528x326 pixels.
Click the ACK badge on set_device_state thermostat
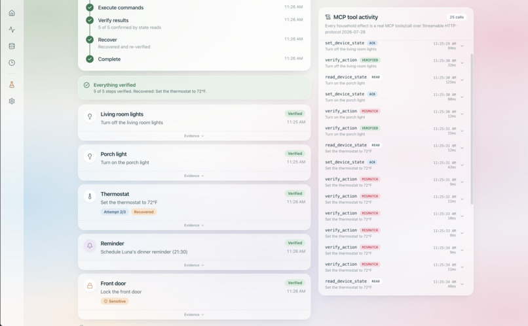372,162
